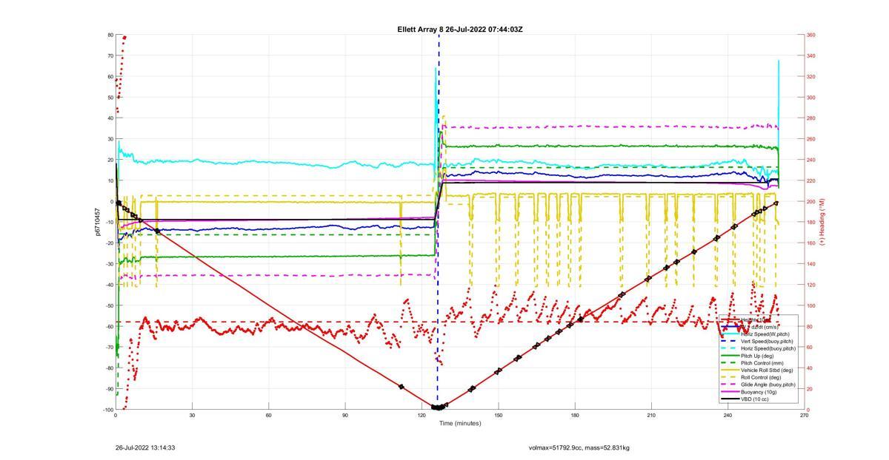Click the cyan line swatch for Horiz Speed(W,pitch)
Screen dimensions: 889x460
(x=731, y=334)
